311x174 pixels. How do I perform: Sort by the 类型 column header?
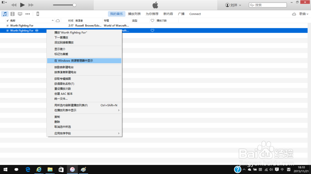click(x=135, y=20)
